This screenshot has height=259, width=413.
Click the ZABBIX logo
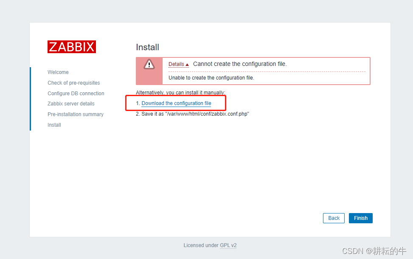click(72, 47)
